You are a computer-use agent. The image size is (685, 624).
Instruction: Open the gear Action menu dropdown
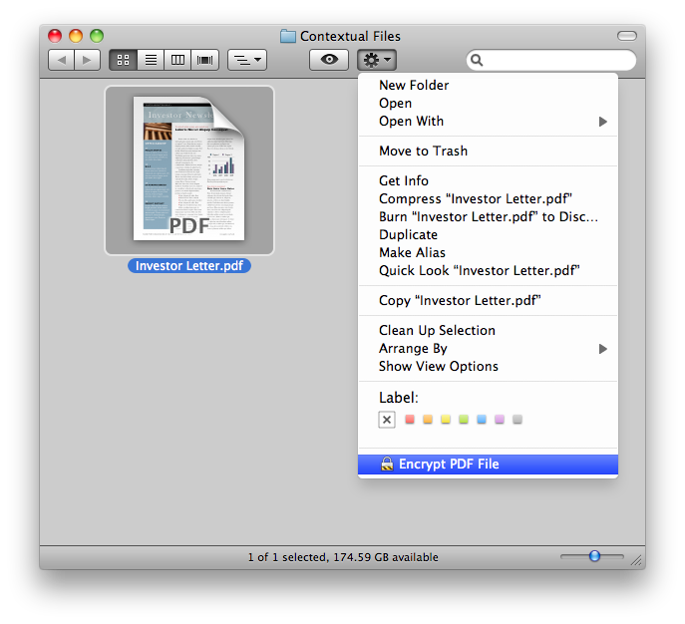pos(378,60)
